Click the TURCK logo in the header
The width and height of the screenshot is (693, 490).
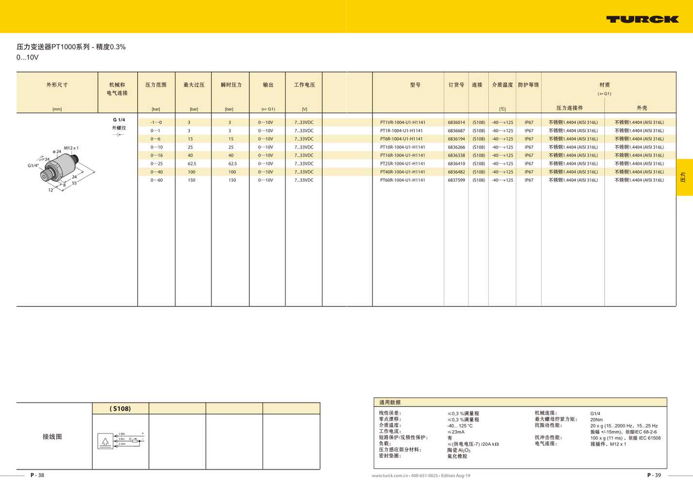[x=643, y=19]
